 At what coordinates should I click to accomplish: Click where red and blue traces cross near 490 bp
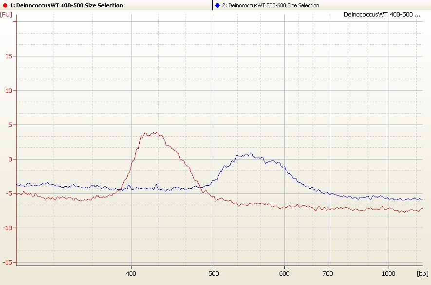click(201, 187)
